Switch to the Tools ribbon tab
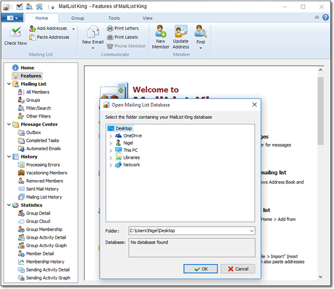 pyautogui.click(x=114, y=18)
